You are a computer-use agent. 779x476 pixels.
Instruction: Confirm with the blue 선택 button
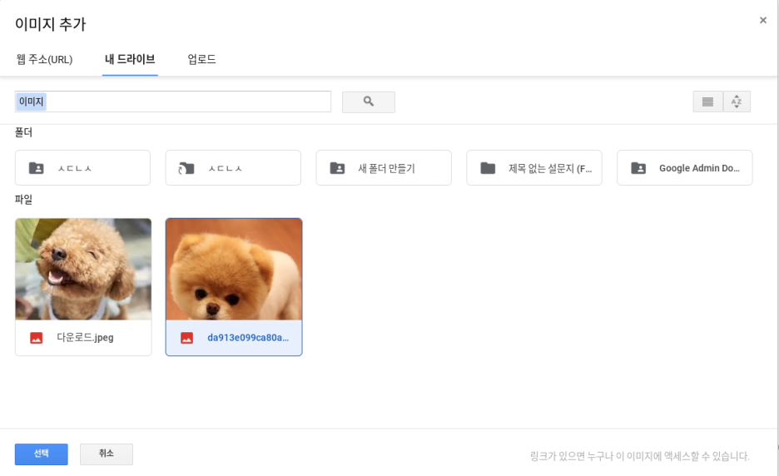tap(42, 454)
